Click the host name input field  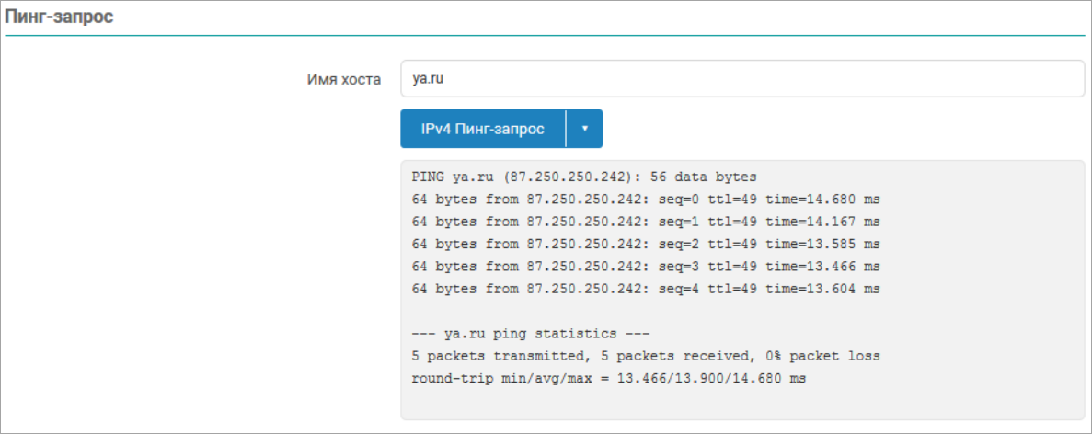click(x=741, y=79)
